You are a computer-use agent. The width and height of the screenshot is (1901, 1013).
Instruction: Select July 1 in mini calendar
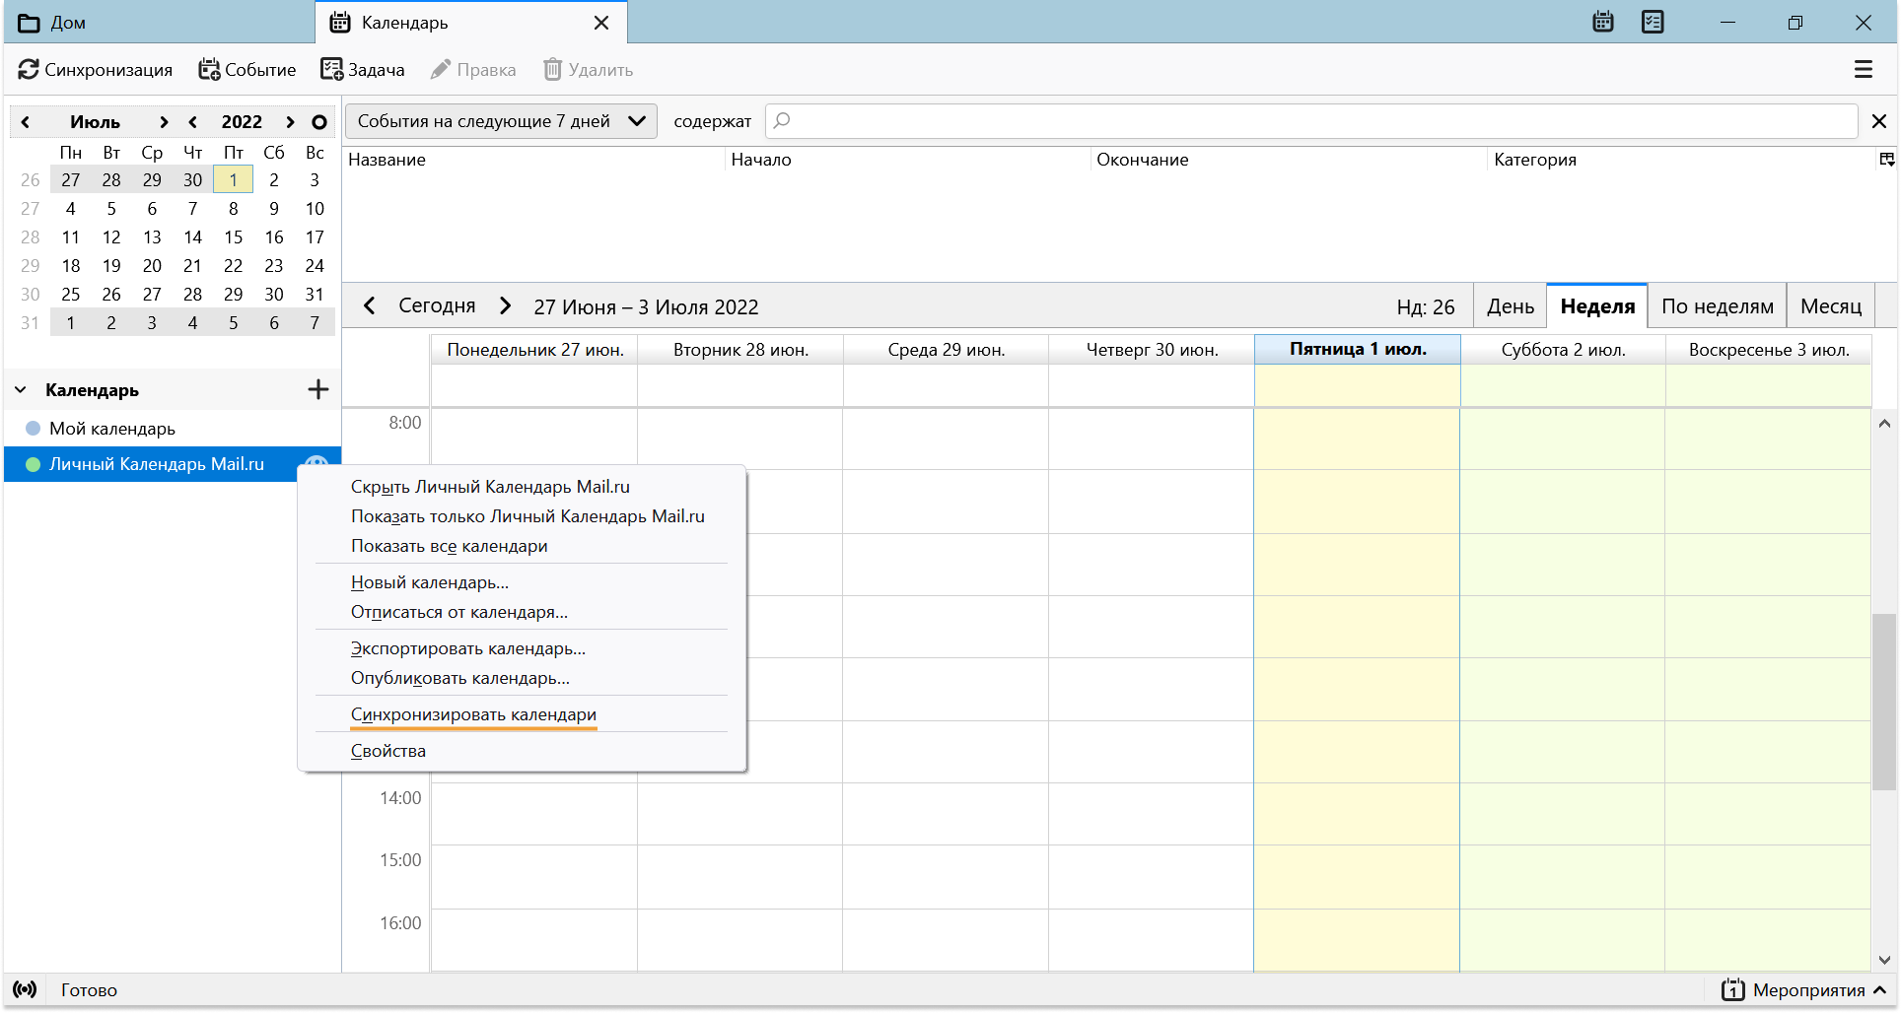point(234,180)
